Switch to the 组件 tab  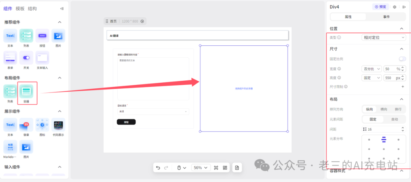(x=8, y=9)
